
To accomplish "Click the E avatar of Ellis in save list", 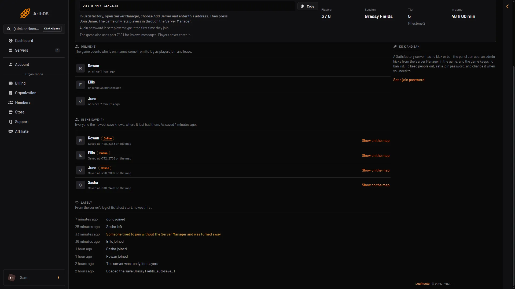I will click(x=80, y=155).
